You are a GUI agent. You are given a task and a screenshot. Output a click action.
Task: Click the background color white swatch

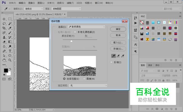(9, 74)
